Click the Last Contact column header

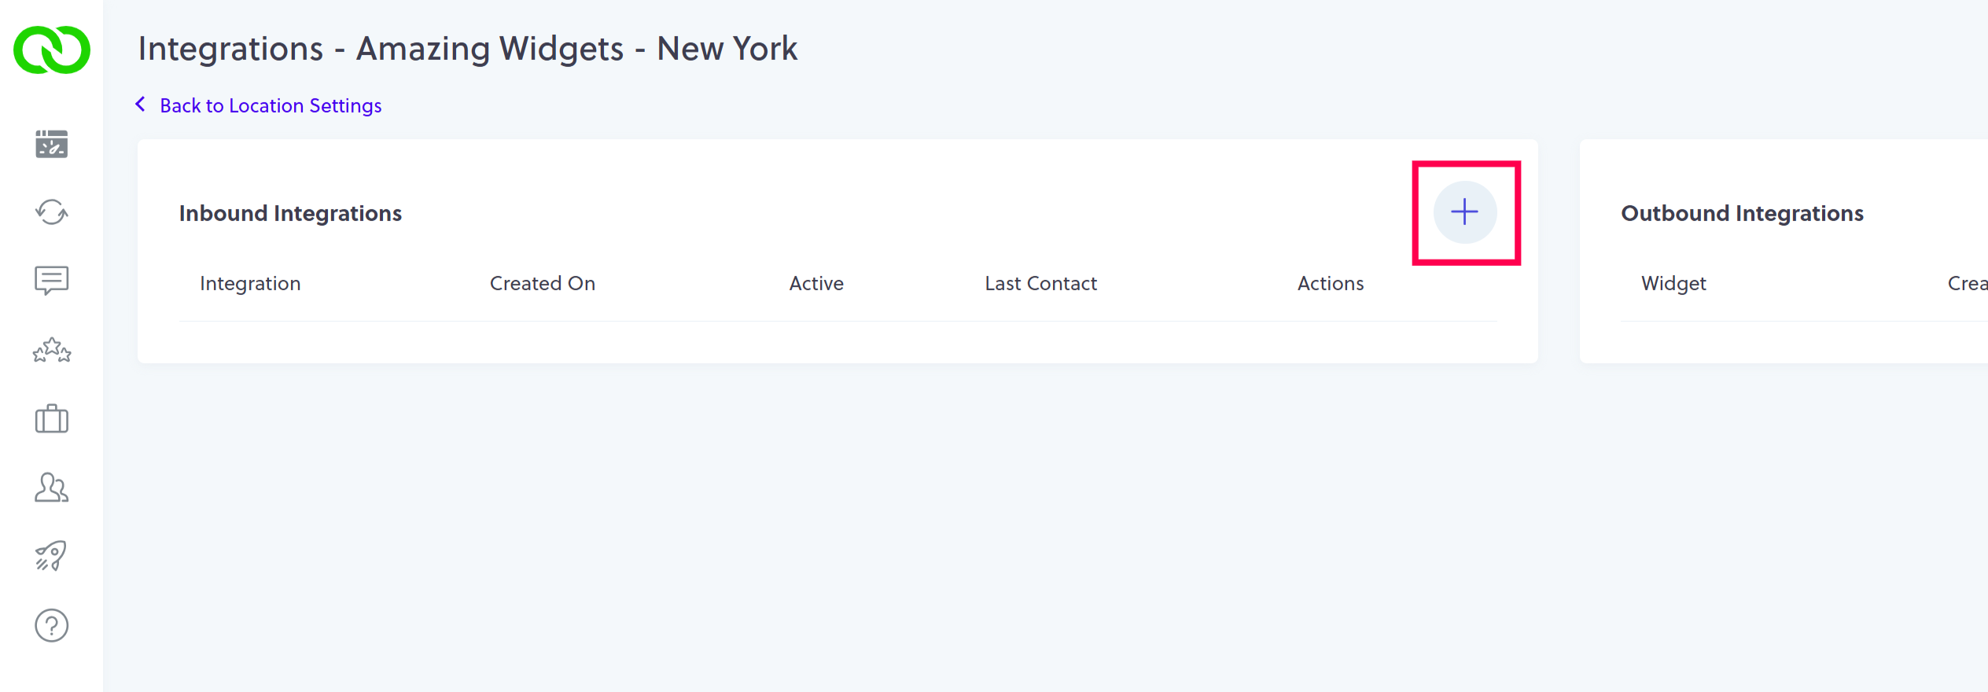tap(1040, 283)
